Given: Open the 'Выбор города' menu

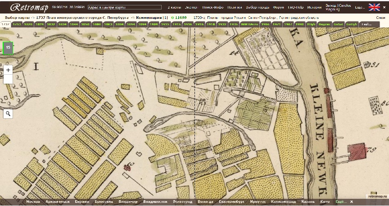Looking at the screenshot, I should [258, 8].
